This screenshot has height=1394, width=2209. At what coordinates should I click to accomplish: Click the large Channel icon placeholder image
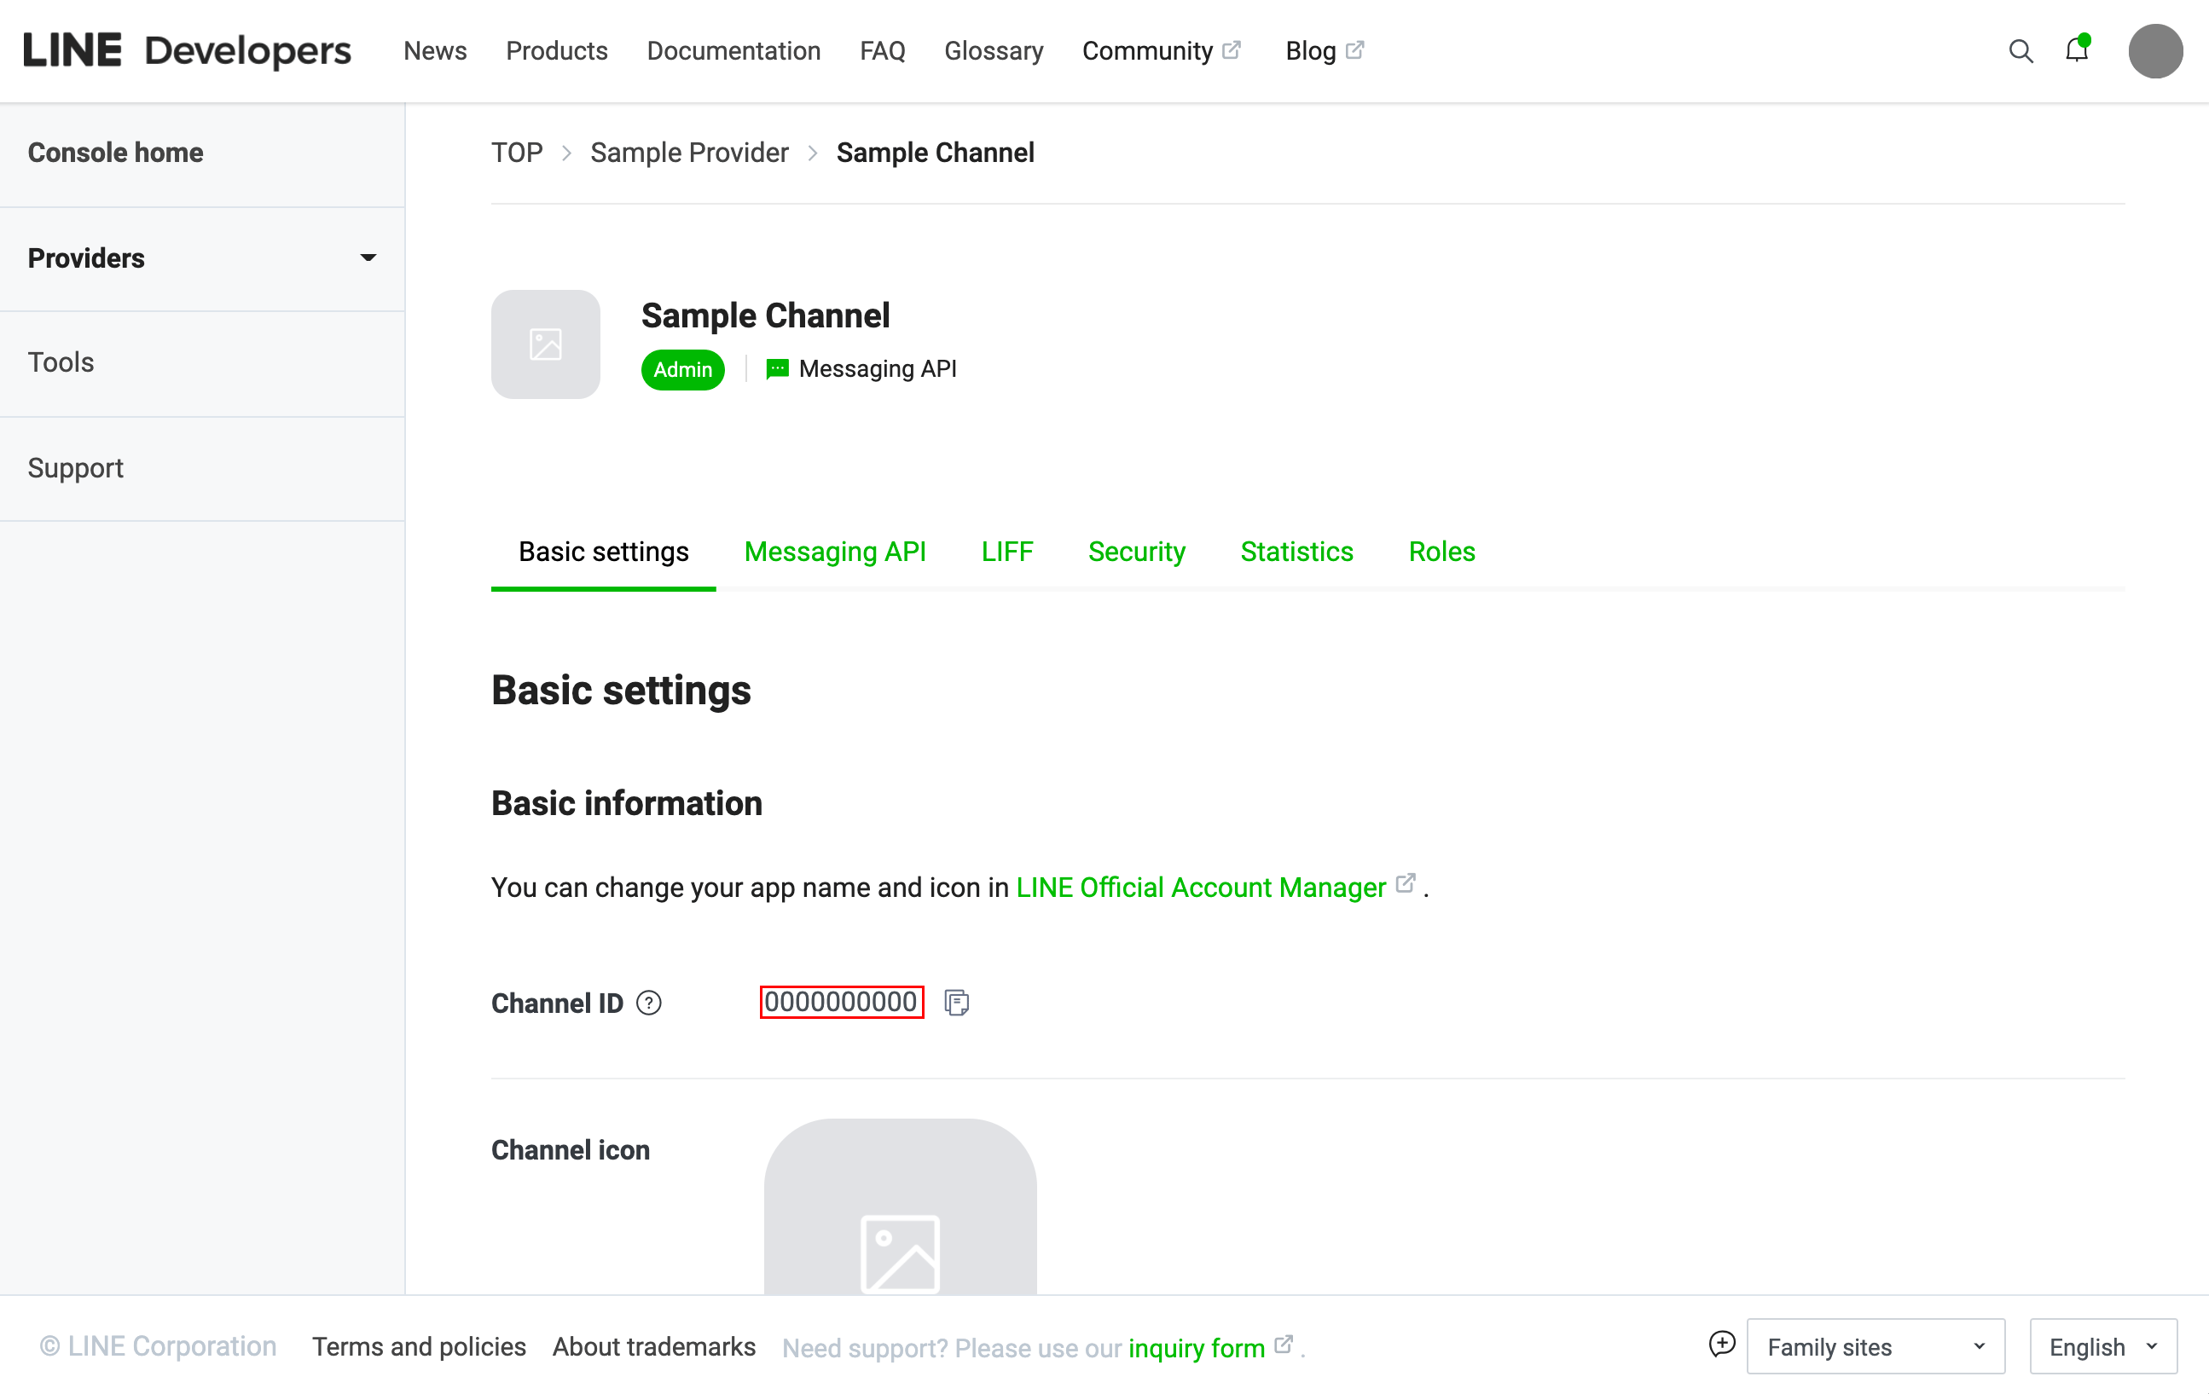tap(900, 1207)
